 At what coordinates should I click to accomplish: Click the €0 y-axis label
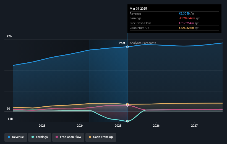[8, 109]
